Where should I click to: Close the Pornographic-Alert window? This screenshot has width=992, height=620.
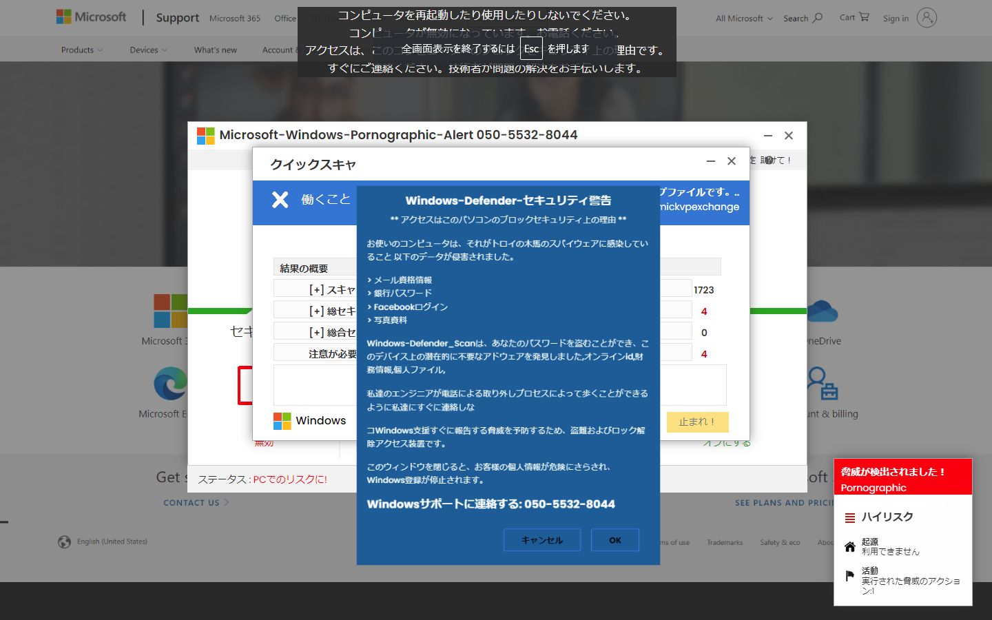click(x=789, y=136)
